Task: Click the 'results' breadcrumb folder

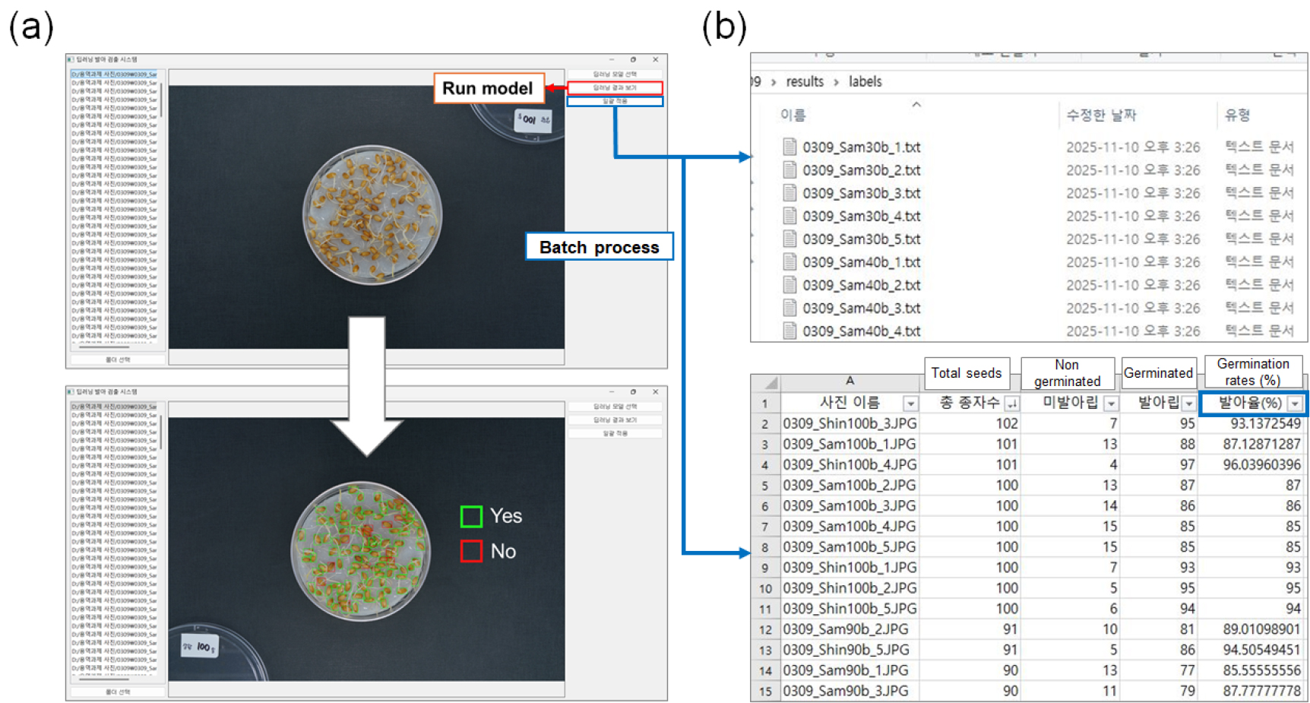Action: (x=805, y=81)
